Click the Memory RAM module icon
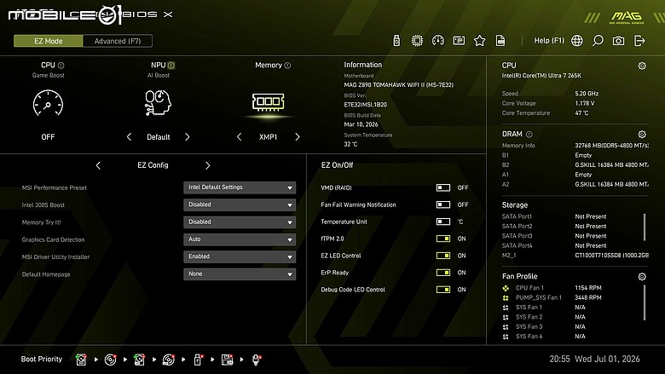Image resolution: width=665 pixels, height=374 pixels. (268, 101)
